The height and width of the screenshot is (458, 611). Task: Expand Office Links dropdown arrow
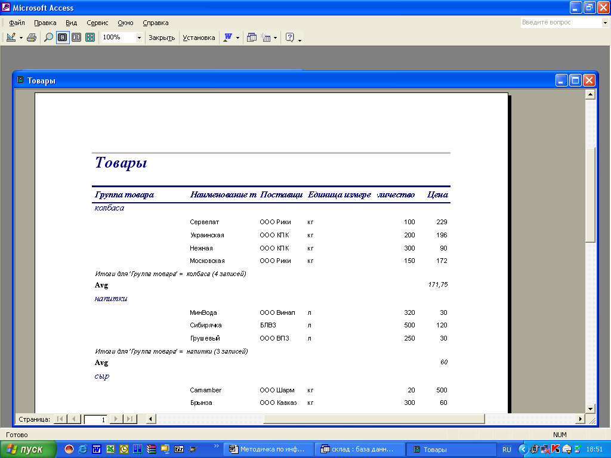point(237,38)
